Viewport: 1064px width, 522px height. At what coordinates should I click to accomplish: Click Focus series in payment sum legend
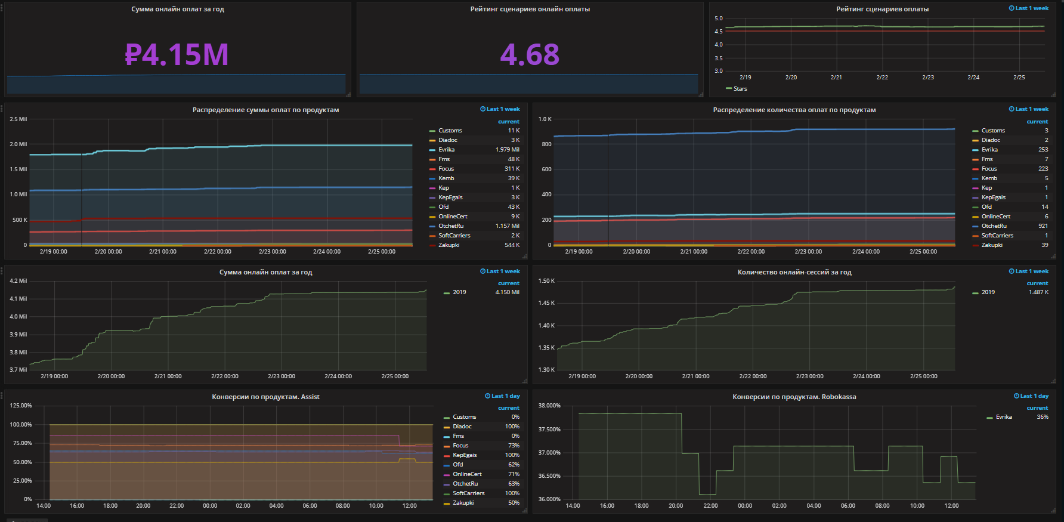pyautogui.click(x=446, y=169)
